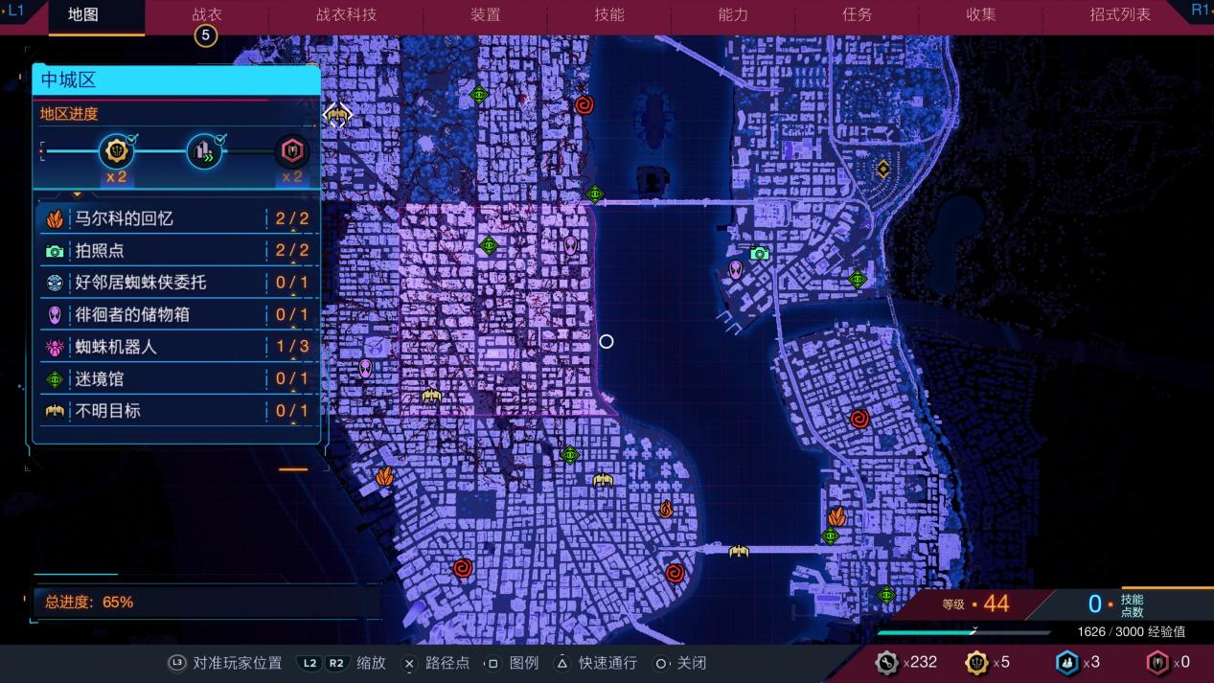This screenshot has width=1214, height=683.
Task: Select the 马尔科的回忆 row
Action: pyautogui.click(x=178, y=218)
